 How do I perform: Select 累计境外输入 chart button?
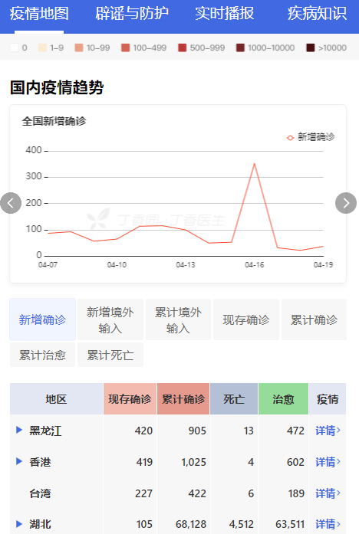[x=178, y=319]
